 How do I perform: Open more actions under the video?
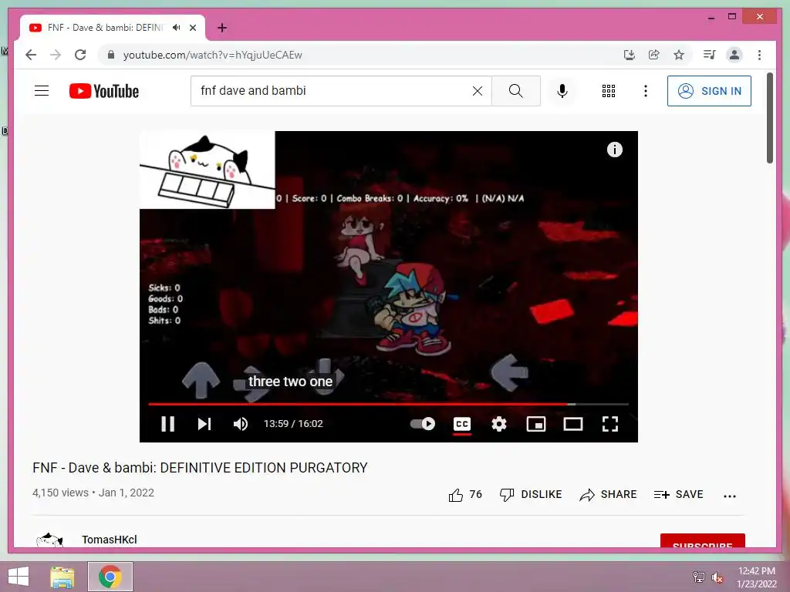tap(730, 496)
